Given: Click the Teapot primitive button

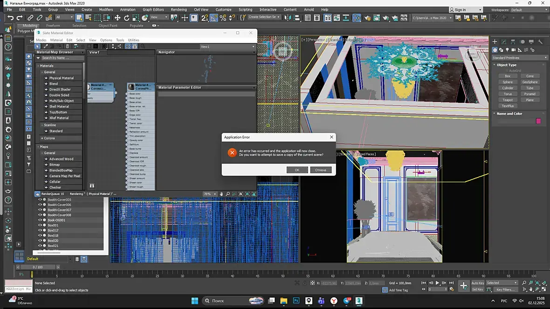Looking at the screenshot, I should 508,100.
